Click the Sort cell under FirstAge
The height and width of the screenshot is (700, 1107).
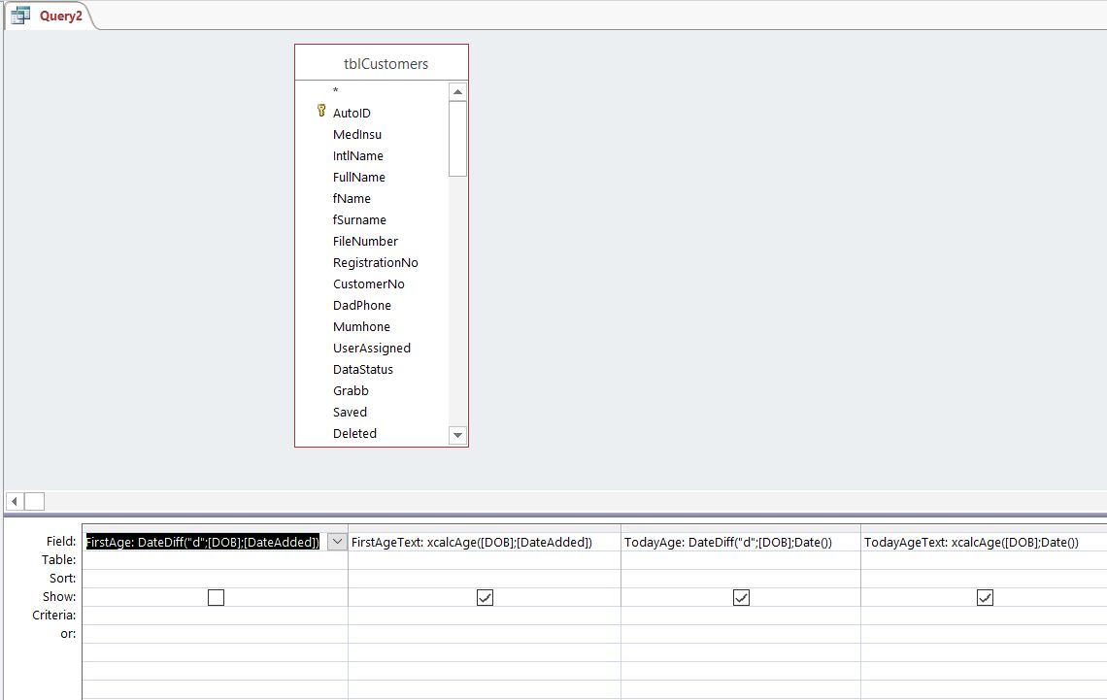[215, 579]
